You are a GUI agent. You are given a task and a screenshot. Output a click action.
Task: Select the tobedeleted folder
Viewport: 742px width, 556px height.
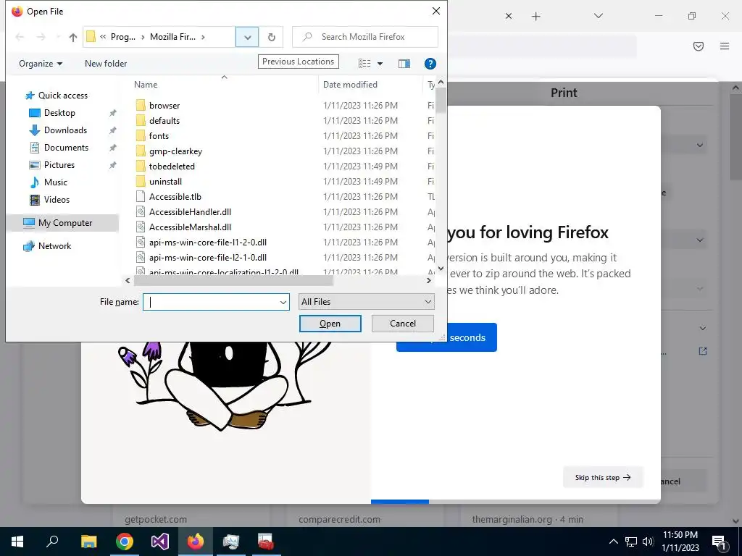point(172,167)
